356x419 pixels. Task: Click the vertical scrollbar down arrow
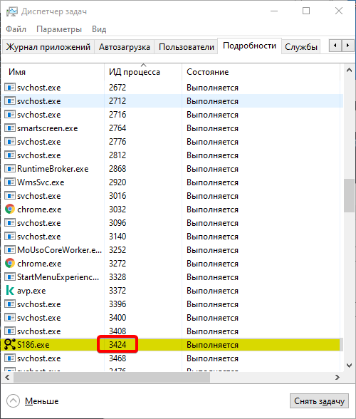349,366
